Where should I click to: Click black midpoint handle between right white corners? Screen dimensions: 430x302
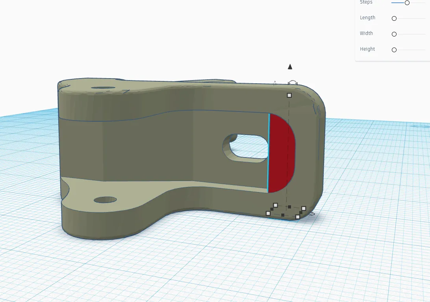[301, 212]
